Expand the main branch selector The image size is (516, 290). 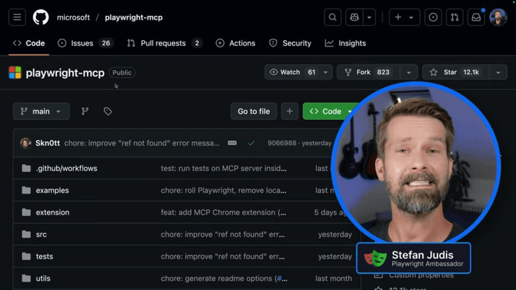pos(41,111)
